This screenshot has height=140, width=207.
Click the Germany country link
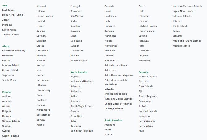click(41, 36)
